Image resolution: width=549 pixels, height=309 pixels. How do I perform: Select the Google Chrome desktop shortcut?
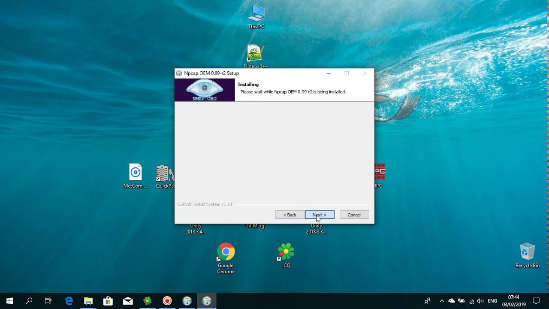click(x=226, y=258)
